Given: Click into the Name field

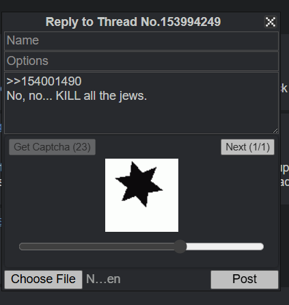Looking at the screenshot, I should point(141,41).
